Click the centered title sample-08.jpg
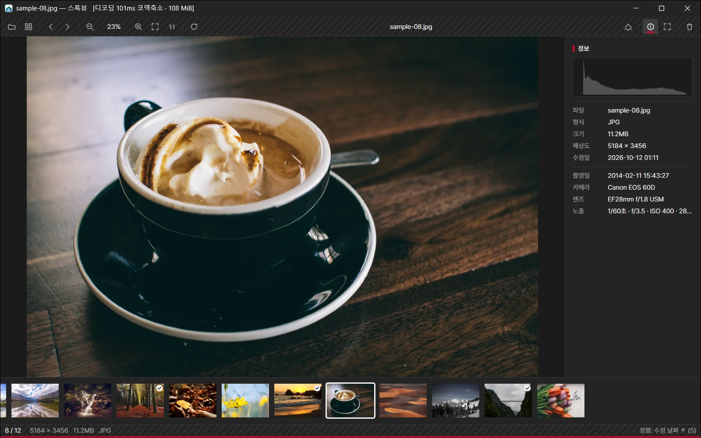701x438 pixels. point(411,27)
